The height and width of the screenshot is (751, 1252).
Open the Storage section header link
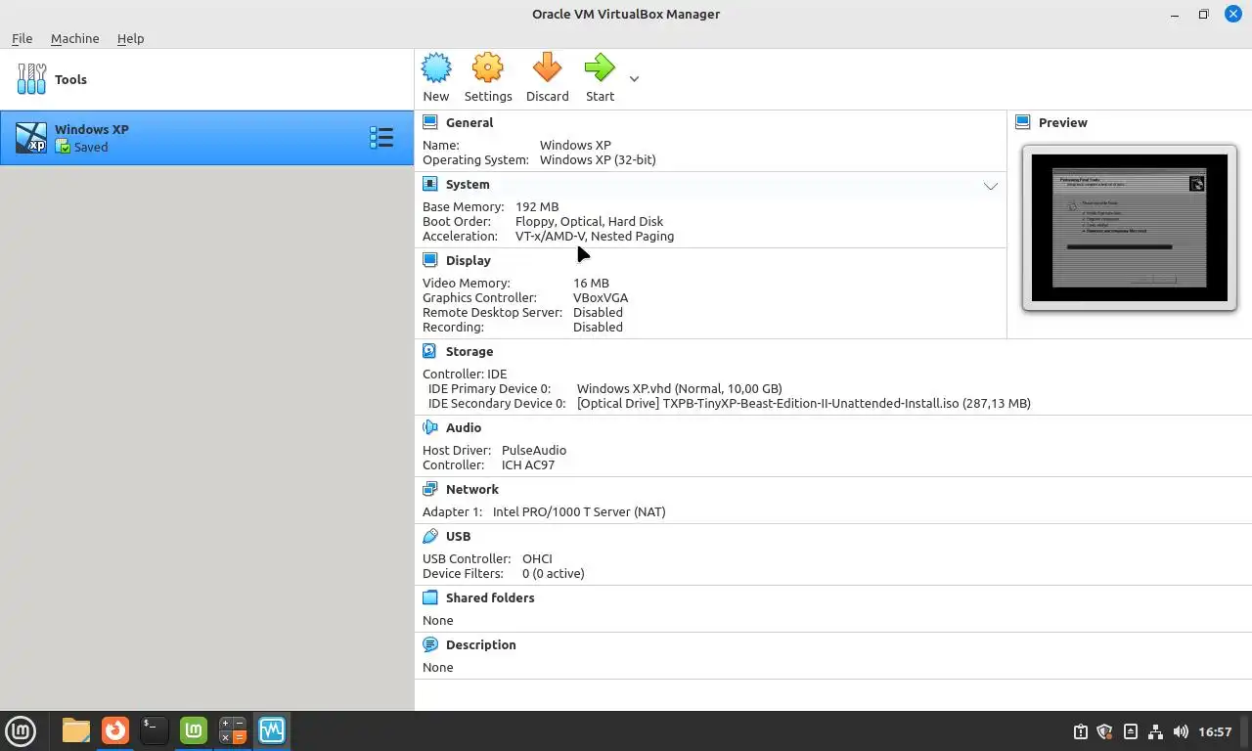tap(469, 351)
